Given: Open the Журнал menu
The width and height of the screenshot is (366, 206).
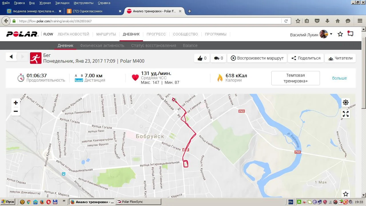Looking at the screenshot, I should point(45,3).
